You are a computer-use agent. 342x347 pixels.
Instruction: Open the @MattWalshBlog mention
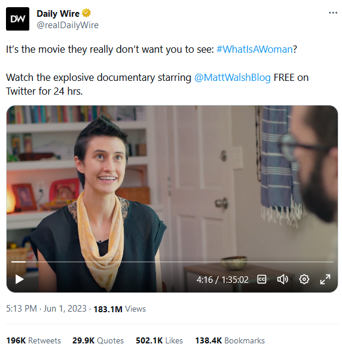pyautogui.click(x=232, y=77)
